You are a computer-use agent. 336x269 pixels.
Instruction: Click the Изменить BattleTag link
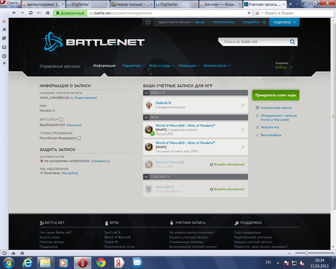coord(74,125)
